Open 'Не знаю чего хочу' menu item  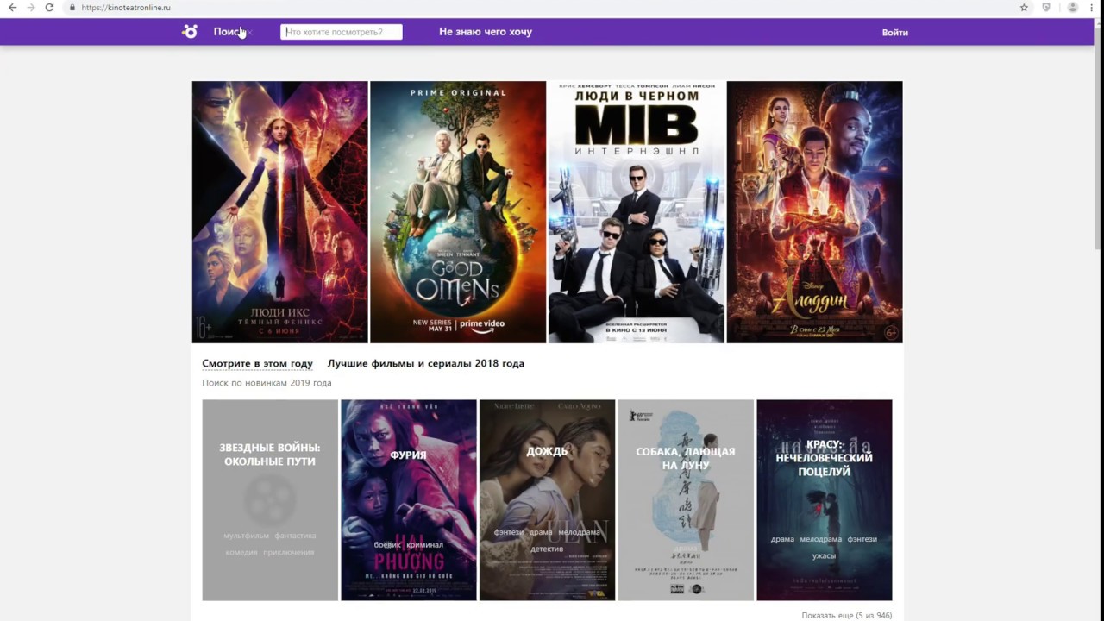(486, 32)
